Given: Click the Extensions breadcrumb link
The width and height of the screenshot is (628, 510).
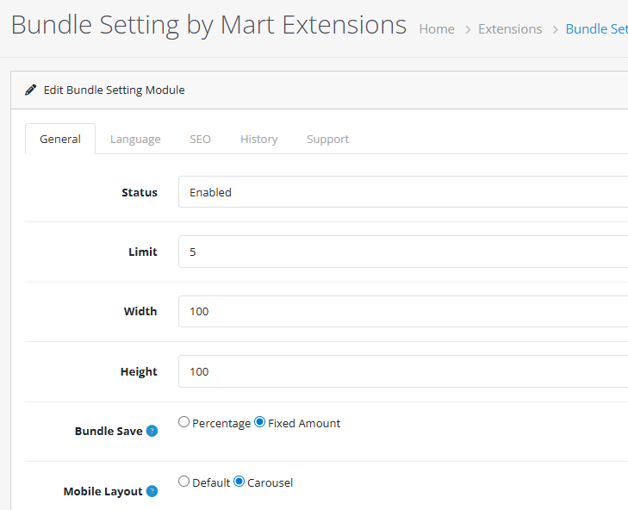Looking at the screenshot, I should pyautogui.click(x=510, y=29).
